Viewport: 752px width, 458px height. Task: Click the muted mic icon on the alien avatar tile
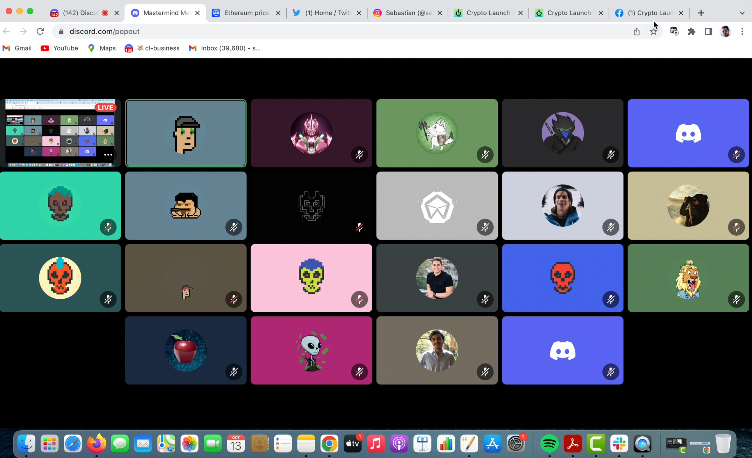[359, 372]
